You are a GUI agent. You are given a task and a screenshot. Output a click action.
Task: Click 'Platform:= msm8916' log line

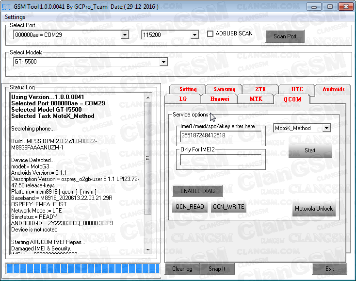coord(54,192)
